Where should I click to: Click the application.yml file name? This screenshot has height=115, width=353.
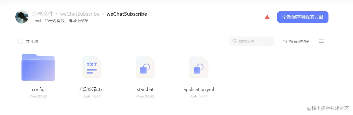point(199,89)
